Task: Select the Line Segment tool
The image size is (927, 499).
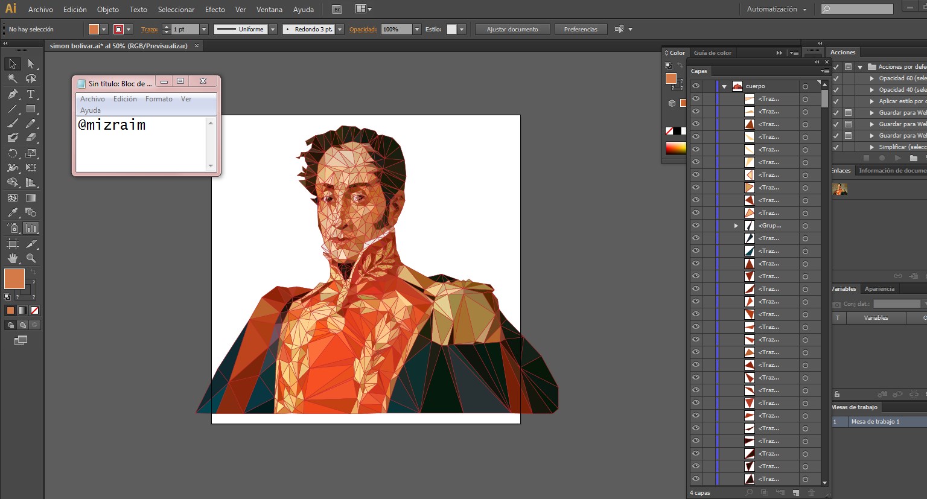Action: (x=12, y=109)
